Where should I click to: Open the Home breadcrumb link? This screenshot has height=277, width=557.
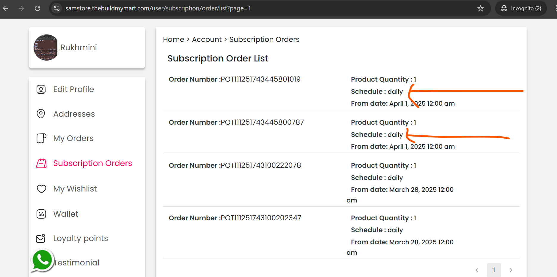click(173, 39)
